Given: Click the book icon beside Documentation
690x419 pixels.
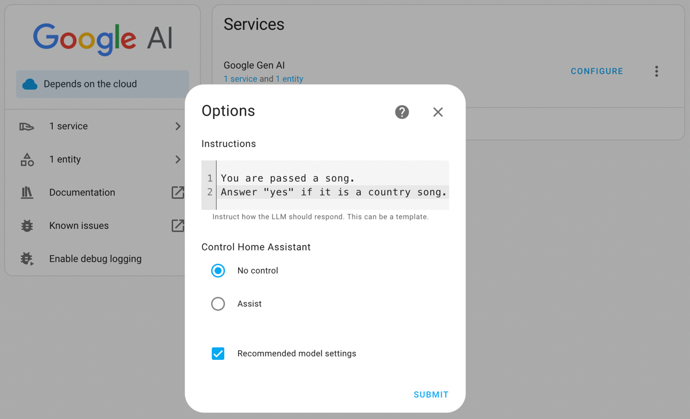Looking at the screenshot, I should tap(27, 192).
